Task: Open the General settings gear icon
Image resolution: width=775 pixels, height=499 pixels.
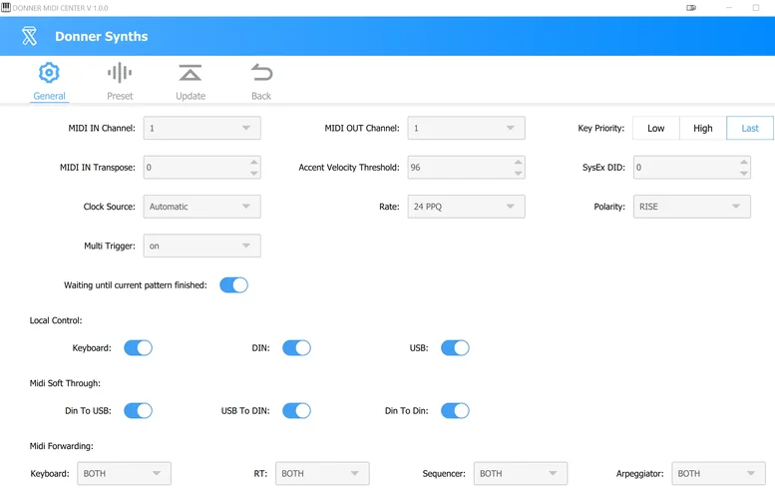Action: pos(49,73)
